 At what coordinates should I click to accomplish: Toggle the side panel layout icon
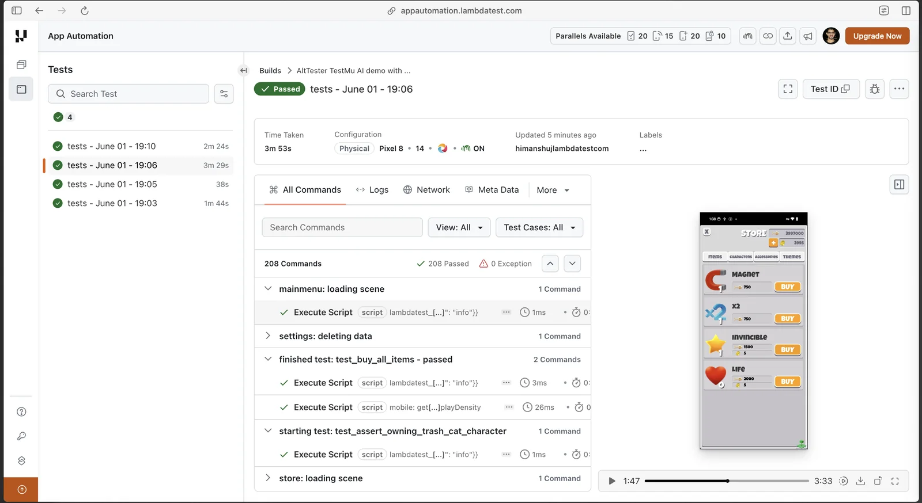tap(899, 184)
